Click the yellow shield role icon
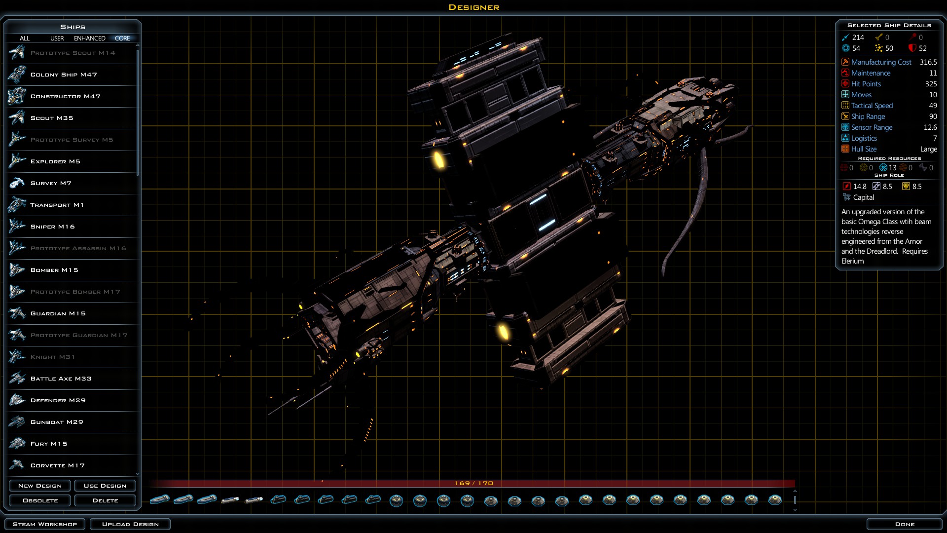This screenshot has height=533, width=947. (906, 187)
